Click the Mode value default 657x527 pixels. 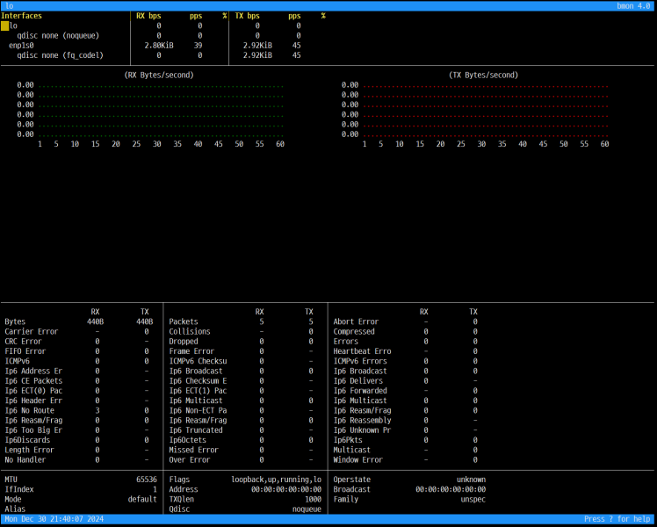coord(142,500)
